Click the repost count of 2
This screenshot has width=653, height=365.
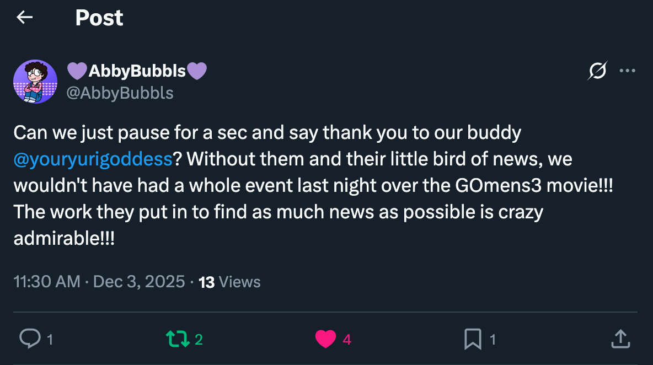(x=199, y=340)
